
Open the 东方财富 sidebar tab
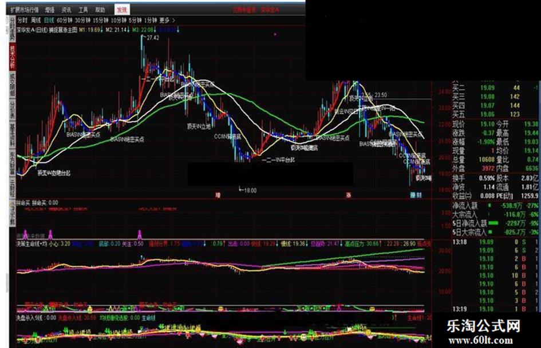click(12, 163)
